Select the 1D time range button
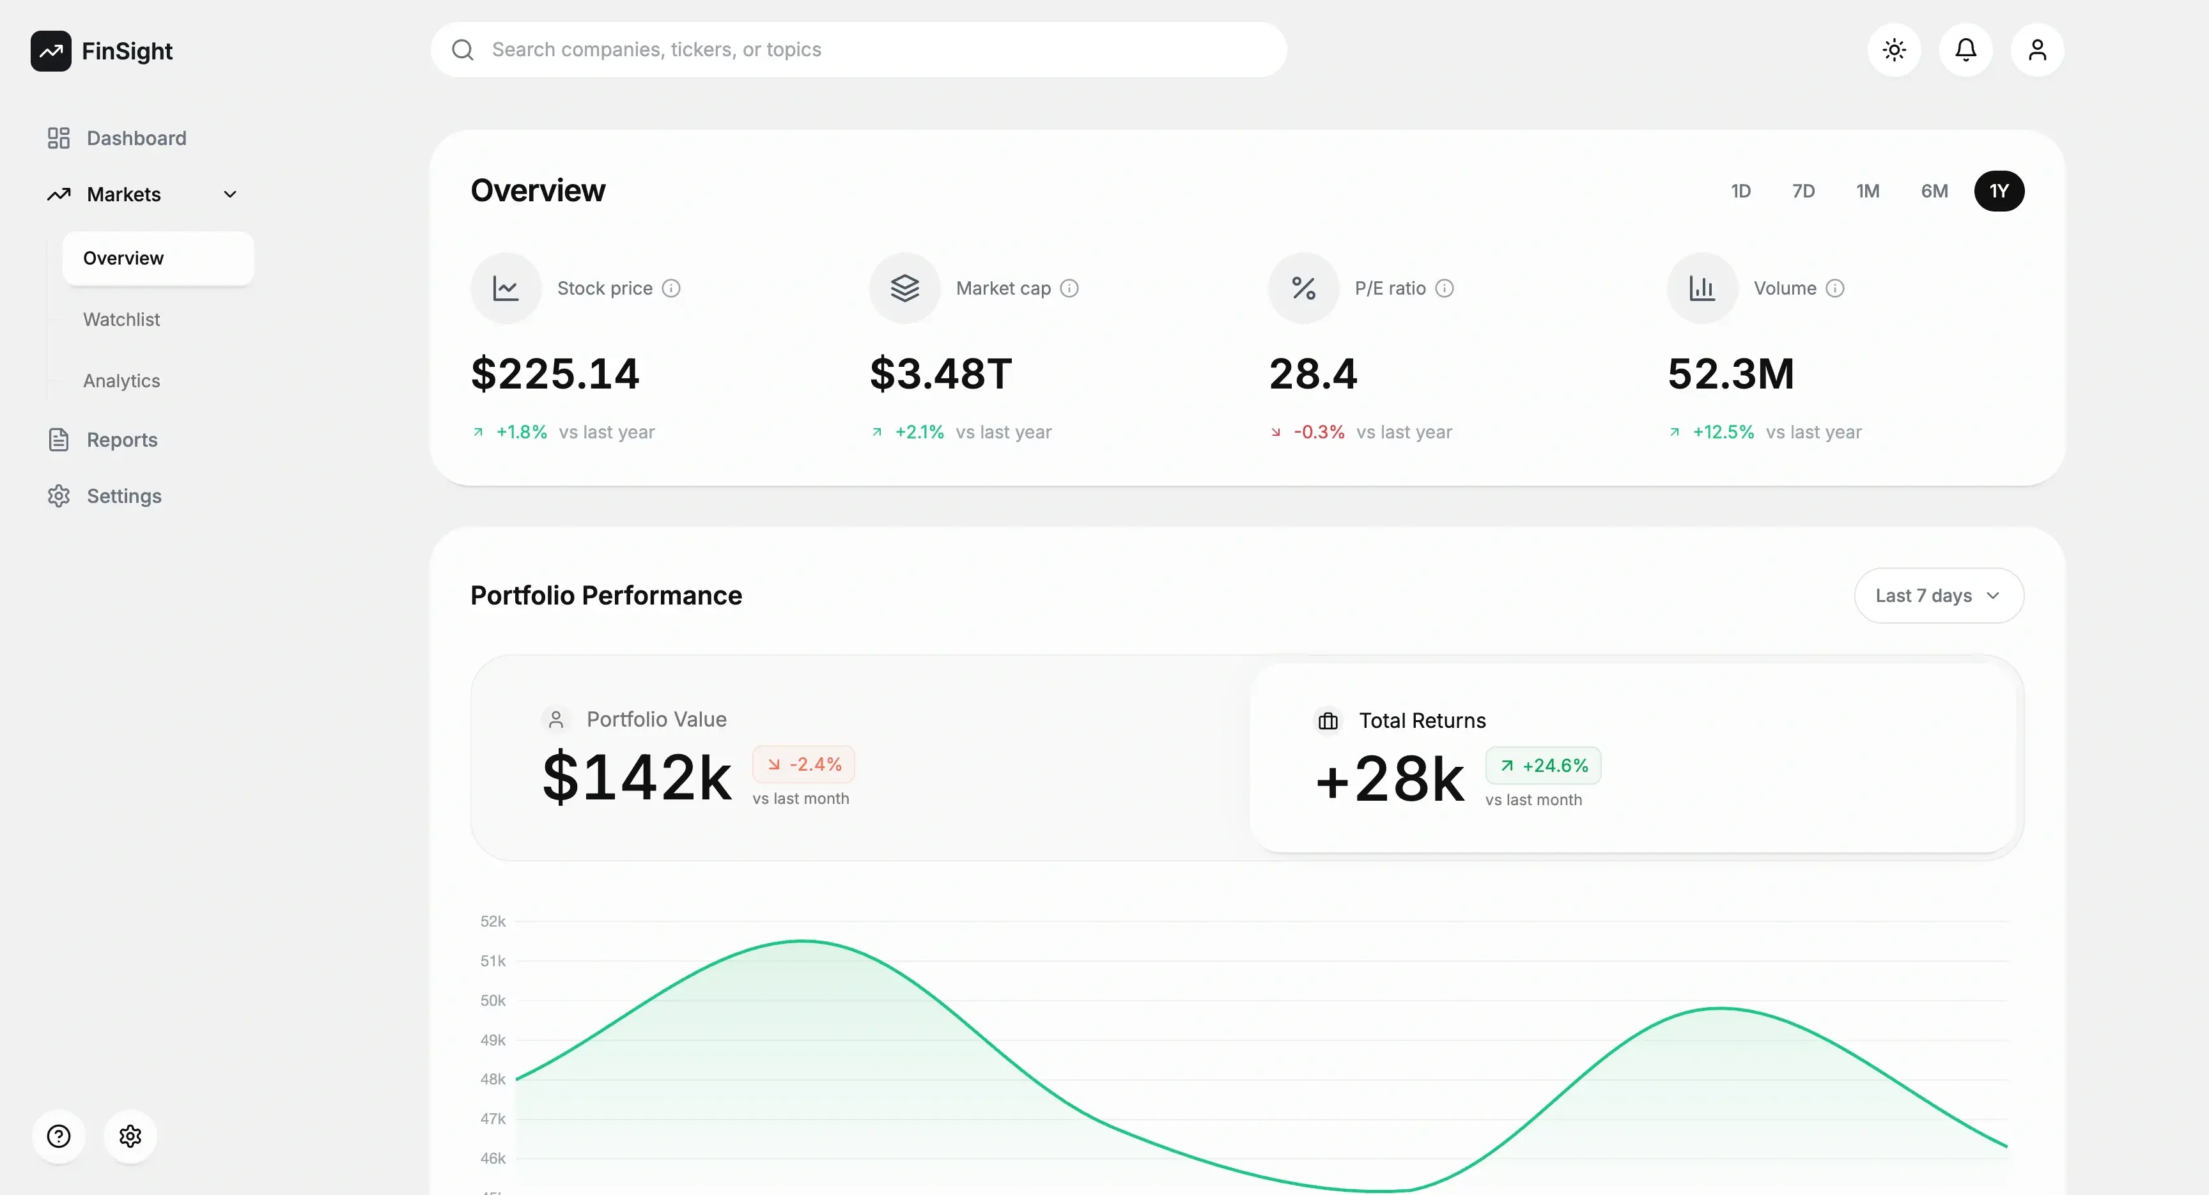 [1740, 190]
